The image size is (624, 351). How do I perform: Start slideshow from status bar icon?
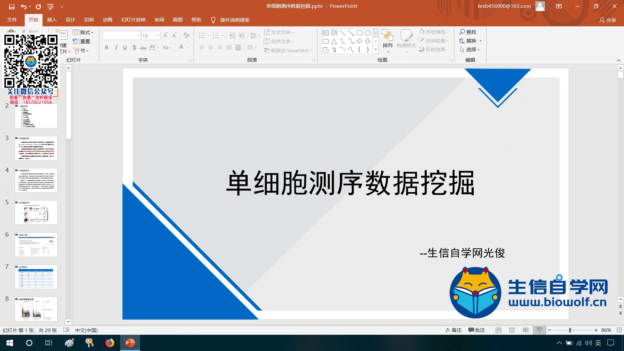coord(539,330)
